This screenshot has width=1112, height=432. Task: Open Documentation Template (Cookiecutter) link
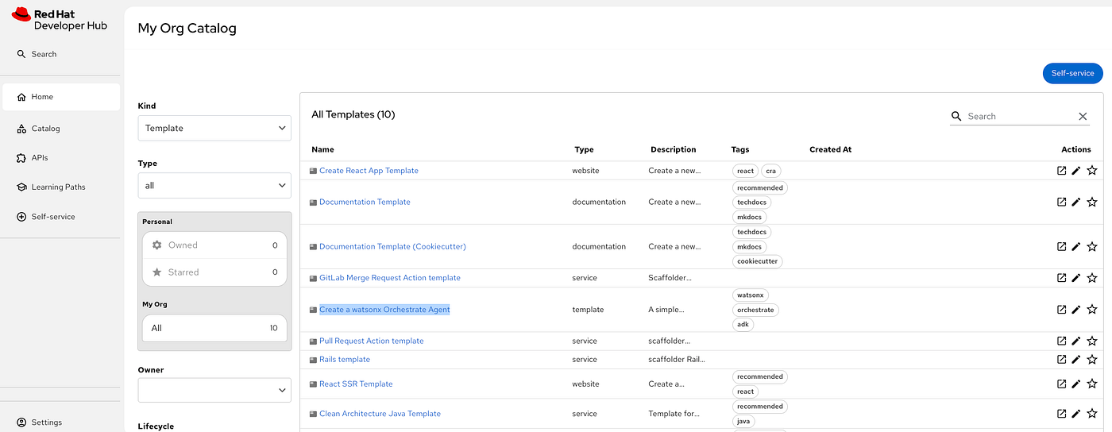click(392, 246)
